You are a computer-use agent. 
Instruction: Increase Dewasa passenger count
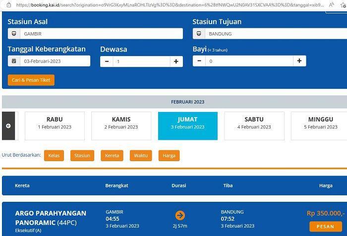[176, 61]
